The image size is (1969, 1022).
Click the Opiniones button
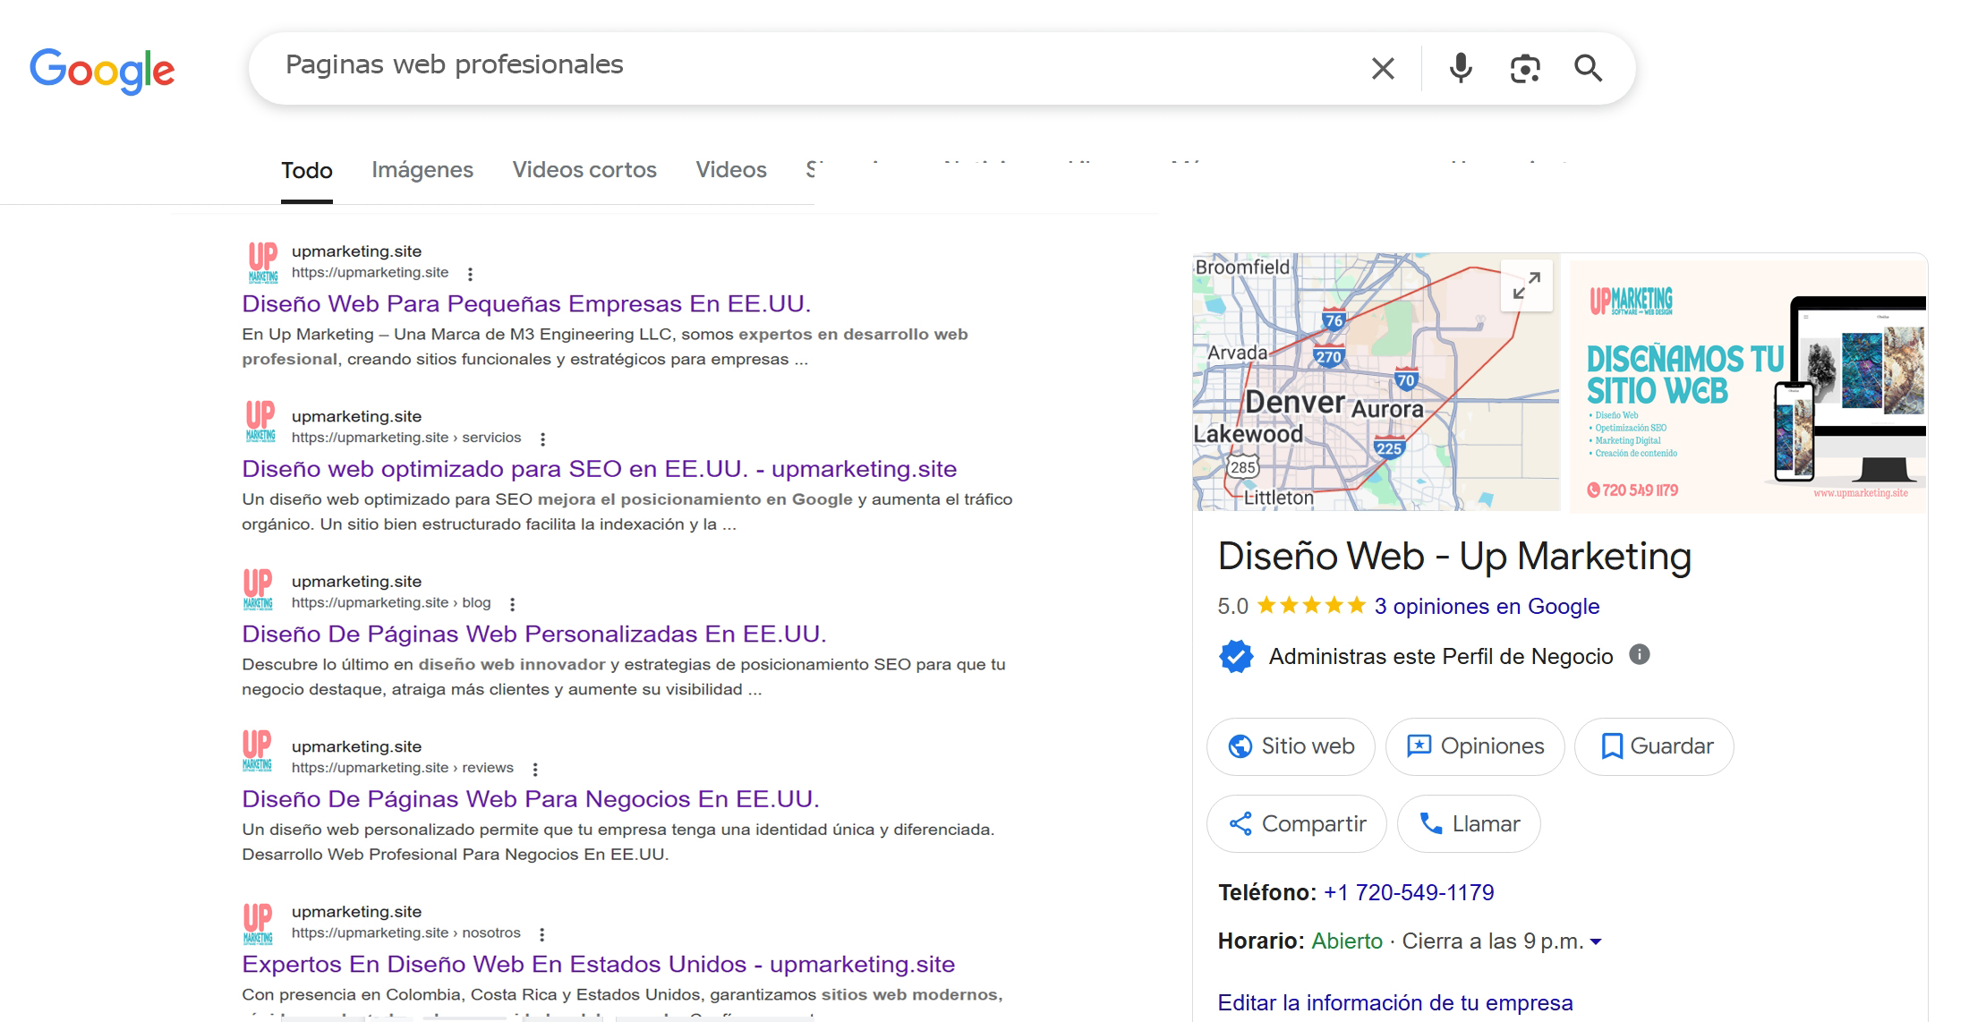[1475, 746]
